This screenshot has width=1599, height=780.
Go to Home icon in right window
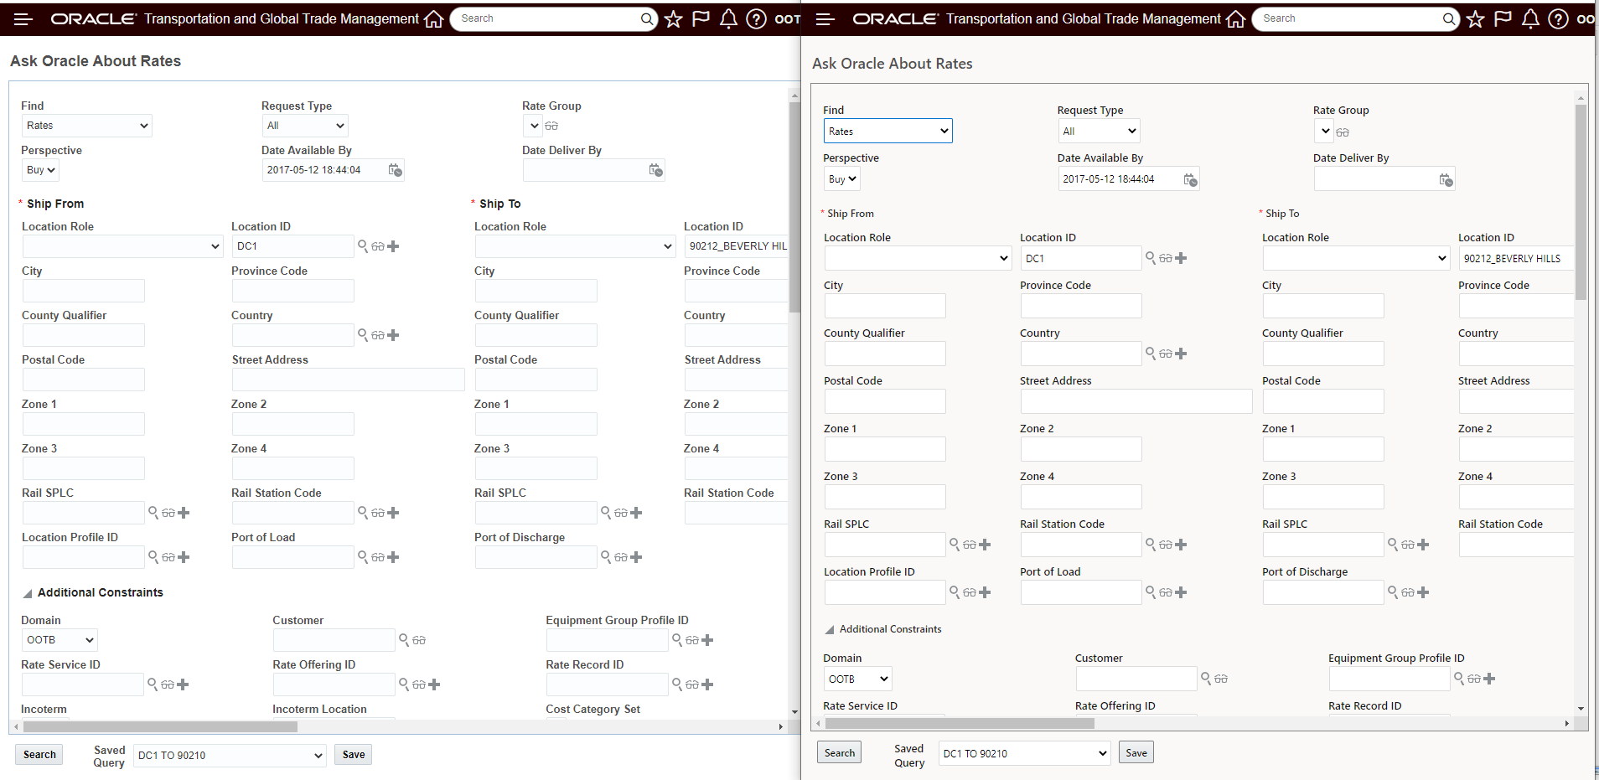1236,18
